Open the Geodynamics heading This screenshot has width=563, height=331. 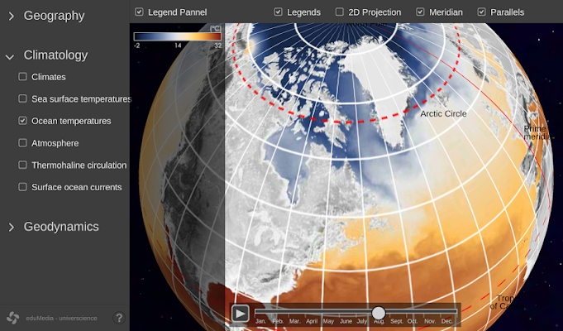(x=61, y=227)
